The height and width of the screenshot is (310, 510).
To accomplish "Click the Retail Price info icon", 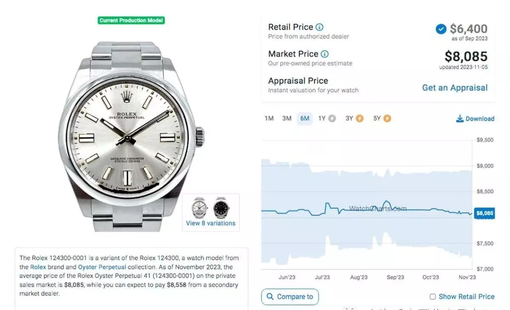I will pos(320,27).
